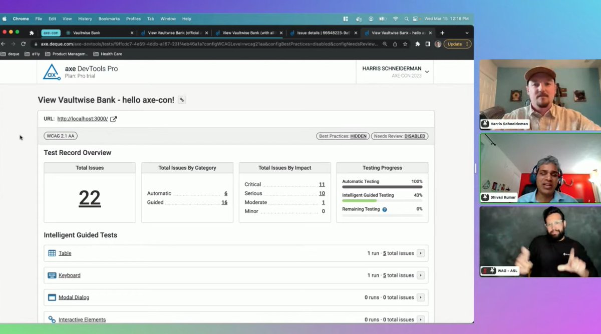Open Serious issues count 10
Viewport: 601px width, 334px height.
point(322,193)
